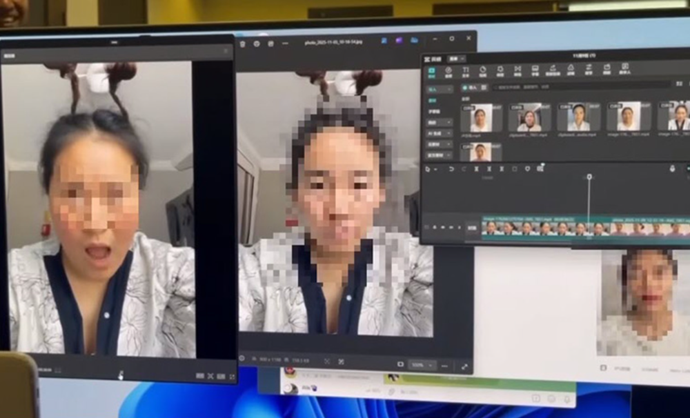Click the playhead marker on the timeline

(589, 177)
